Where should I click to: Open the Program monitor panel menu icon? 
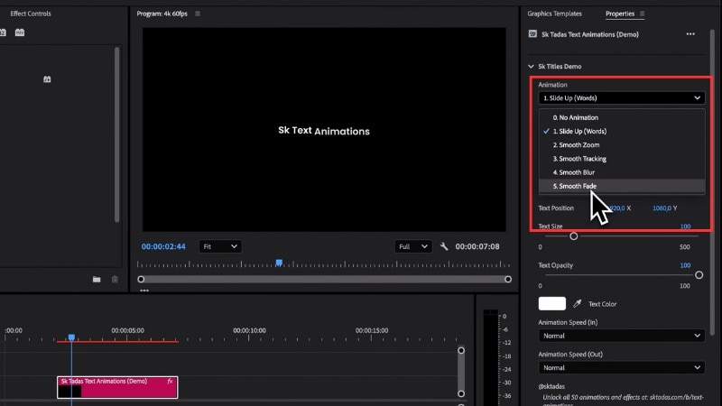198,14
